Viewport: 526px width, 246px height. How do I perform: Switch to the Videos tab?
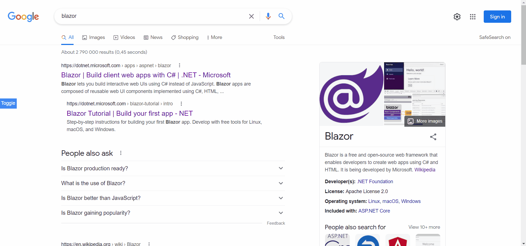(x=124, y=38)
